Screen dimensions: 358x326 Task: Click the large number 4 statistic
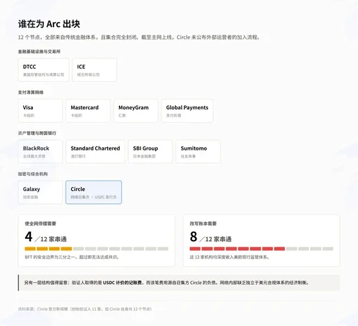29,236
